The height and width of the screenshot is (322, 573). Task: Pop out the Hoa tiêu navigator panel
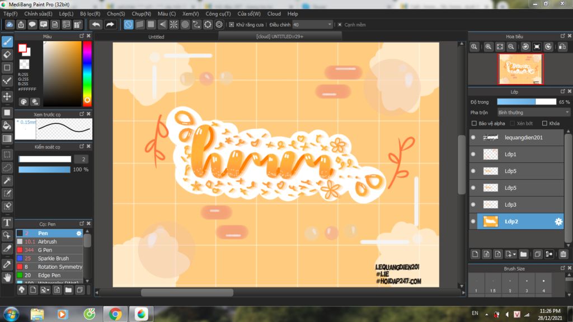562,36
